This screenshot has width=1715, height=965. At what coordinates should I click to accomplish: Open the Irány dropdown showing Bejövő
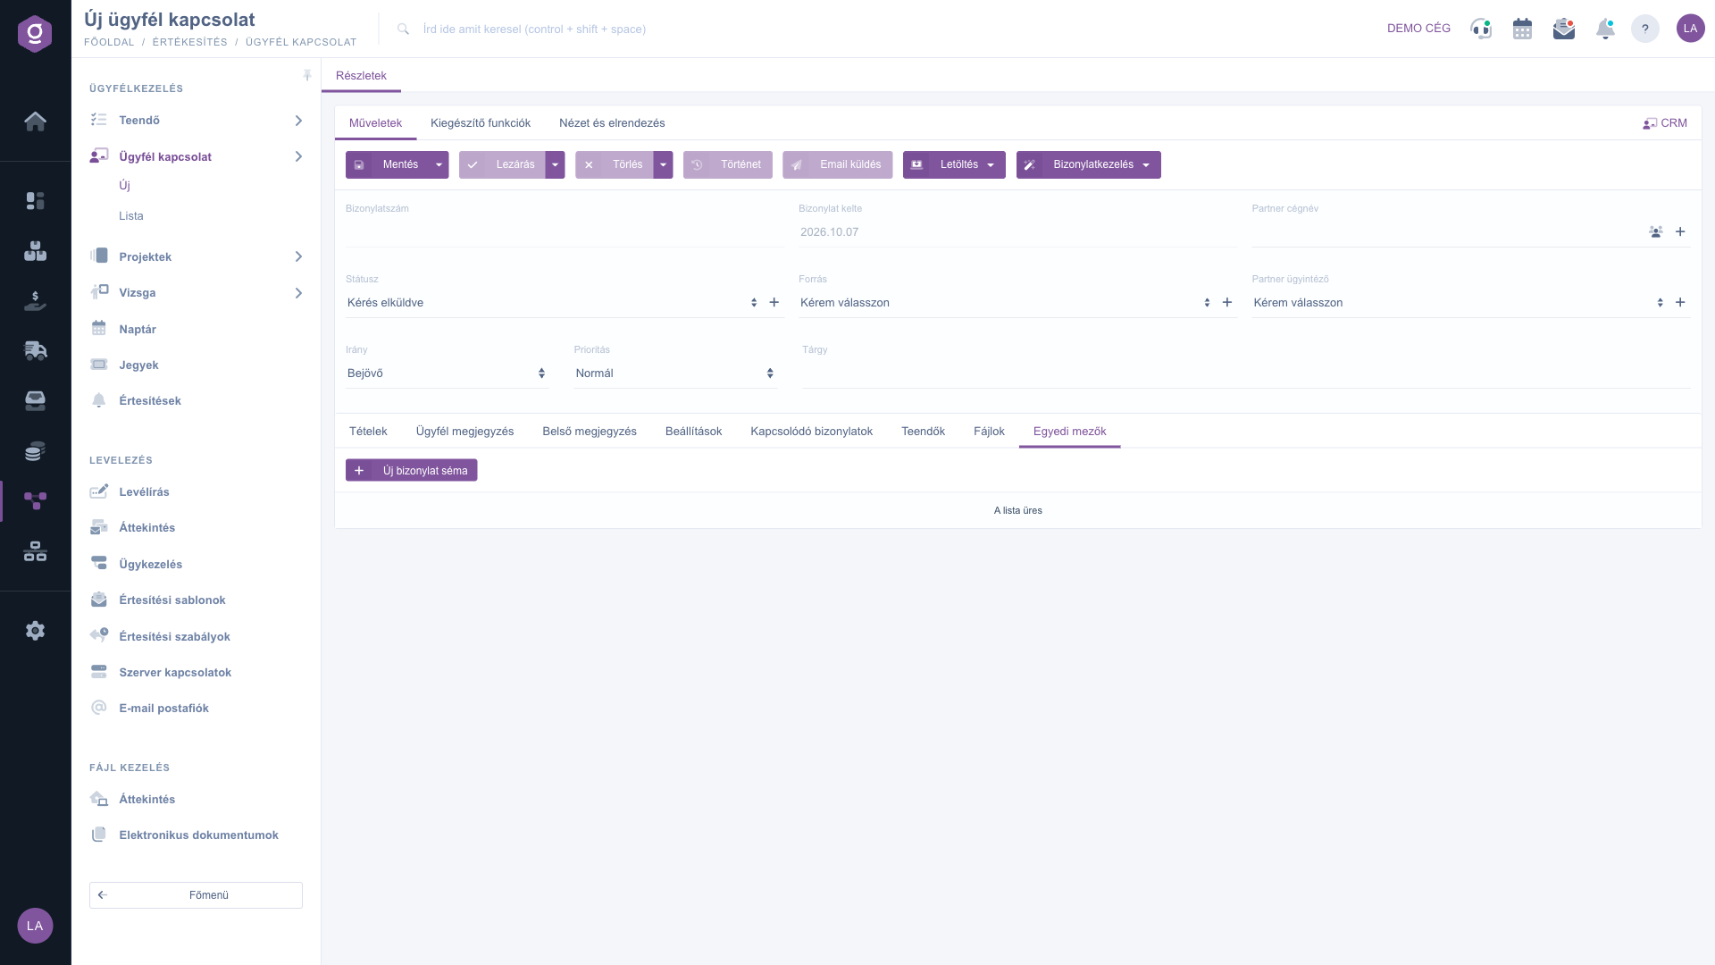point(447,373)
